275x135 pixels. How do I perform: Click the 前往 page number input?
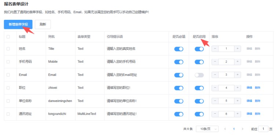pos(263,129)
